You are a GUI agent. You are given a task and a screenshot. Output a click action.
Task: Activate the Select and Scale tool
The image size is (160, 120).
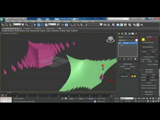[46, 25]
